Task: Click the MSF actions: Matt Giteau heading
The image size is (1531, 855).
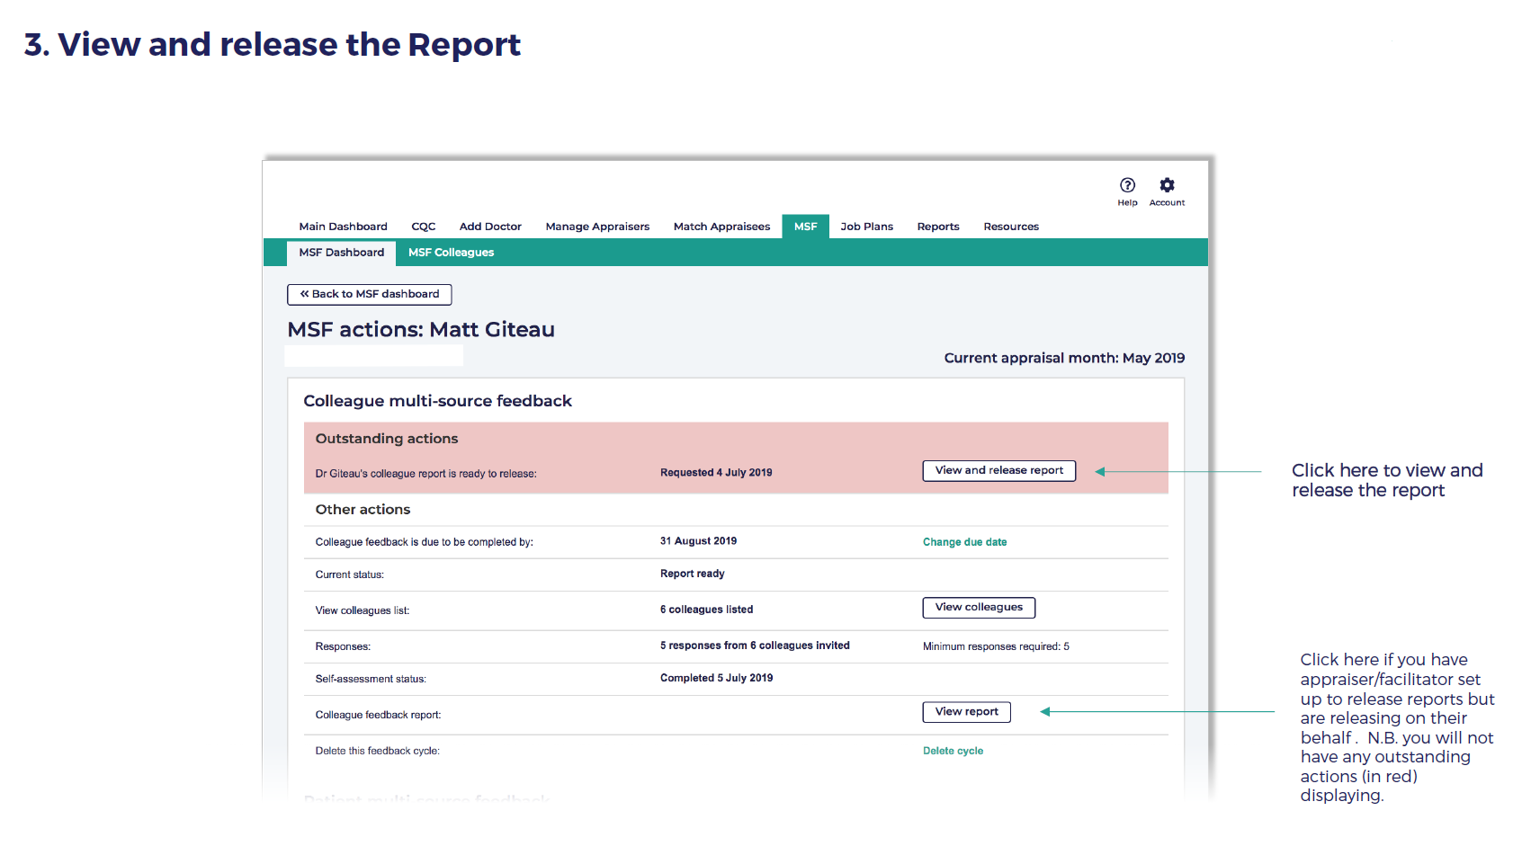Action: (x=421, y=330)
